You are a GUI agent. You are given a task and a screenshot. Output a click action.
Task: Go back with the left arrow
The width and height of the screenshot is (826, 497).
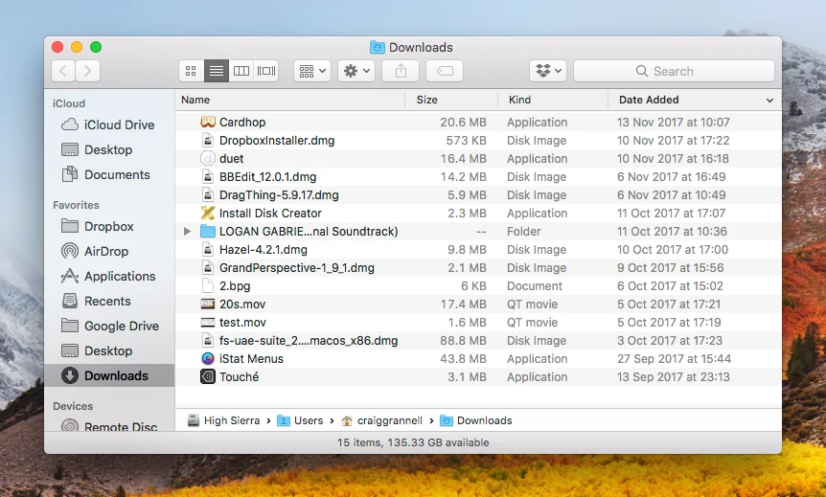[63, 71]
